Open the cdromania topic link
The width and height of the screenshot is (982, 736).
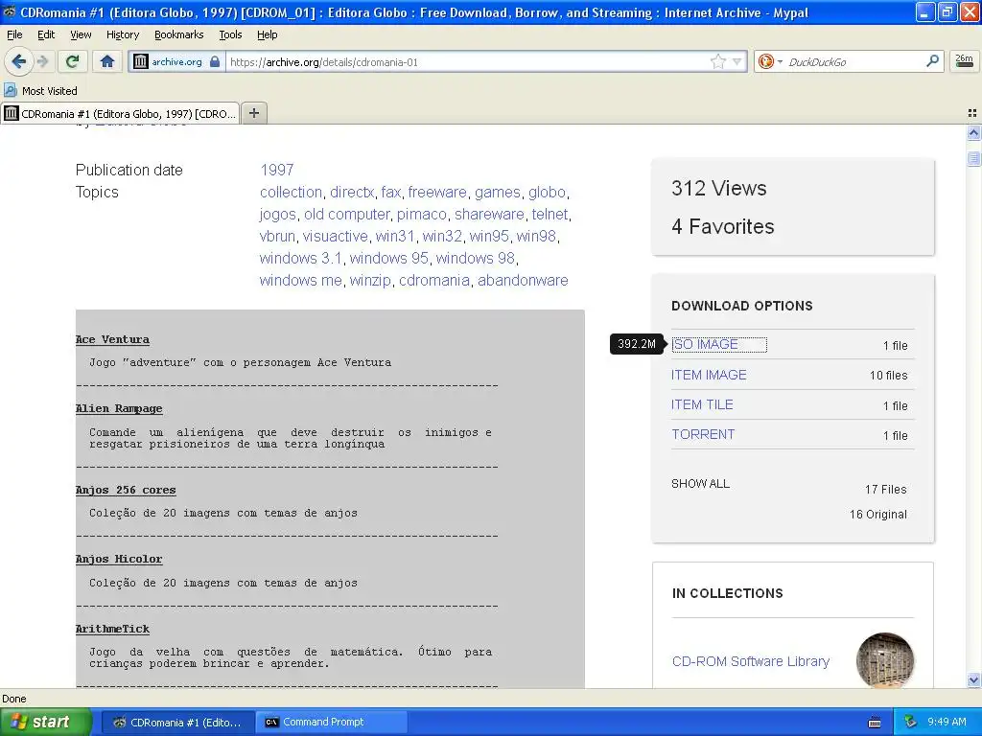434,281
